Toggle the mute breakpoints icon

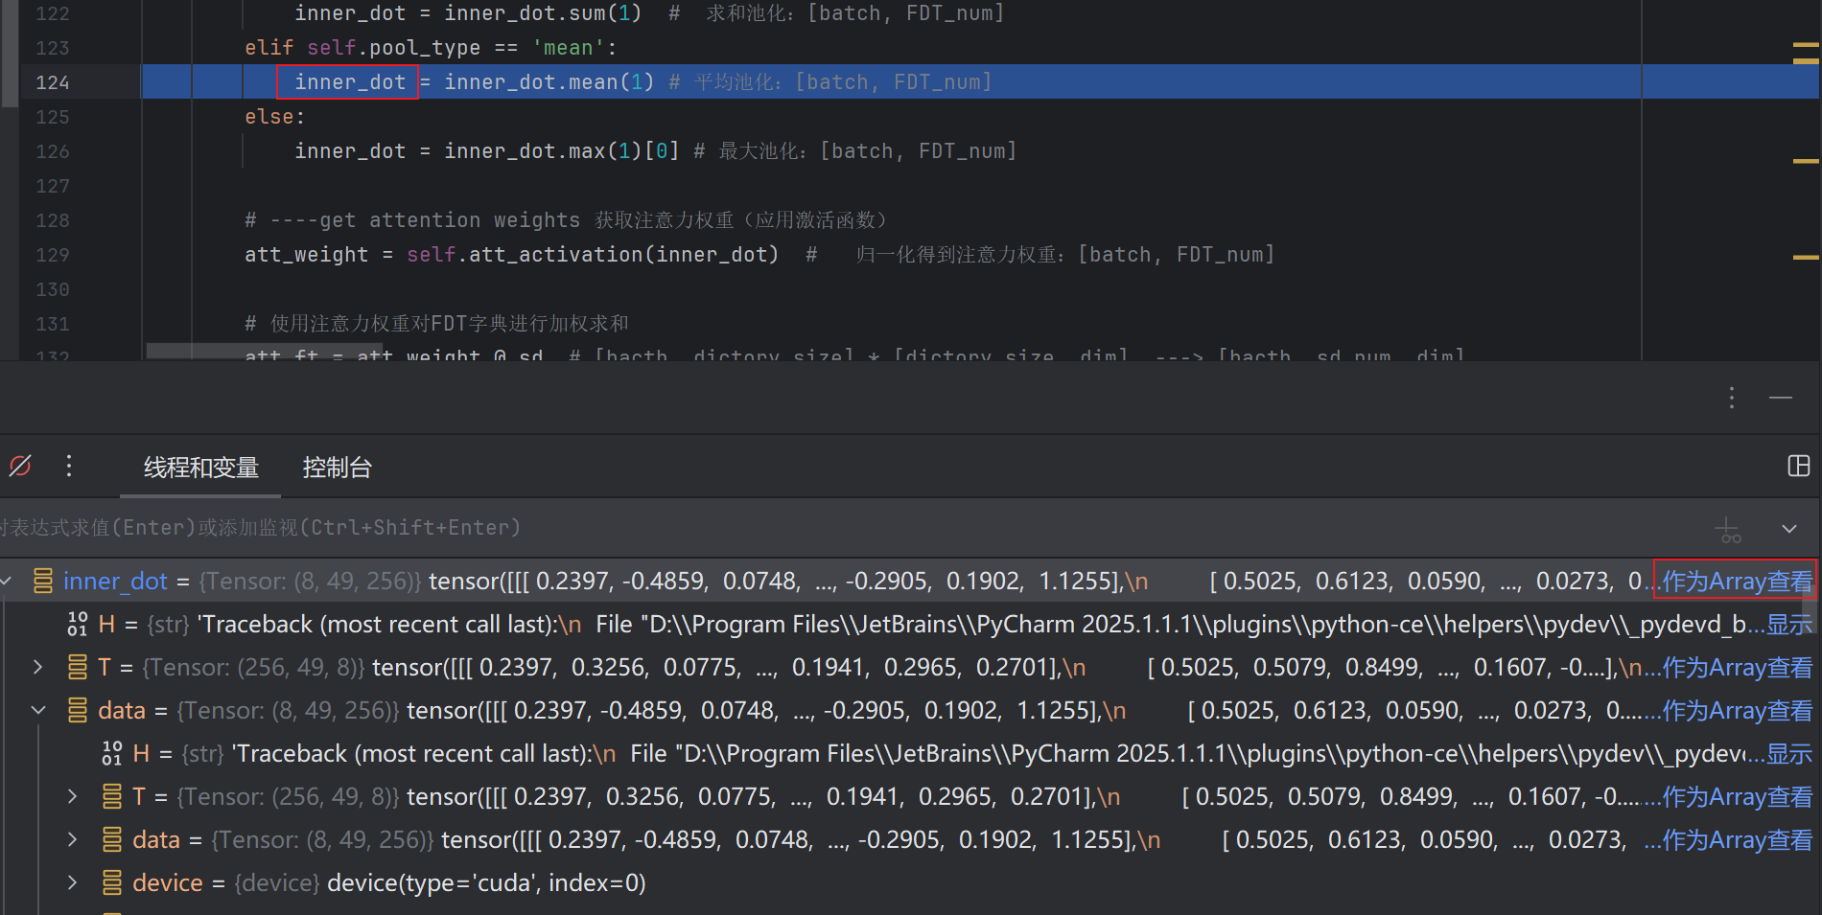(x=20, y=467)
